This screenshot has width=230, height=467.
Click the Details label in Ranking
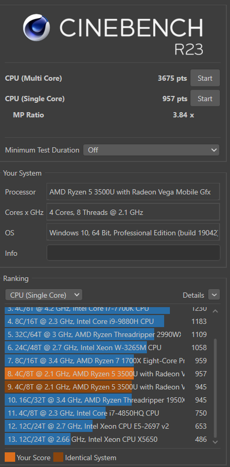point(193,295)
